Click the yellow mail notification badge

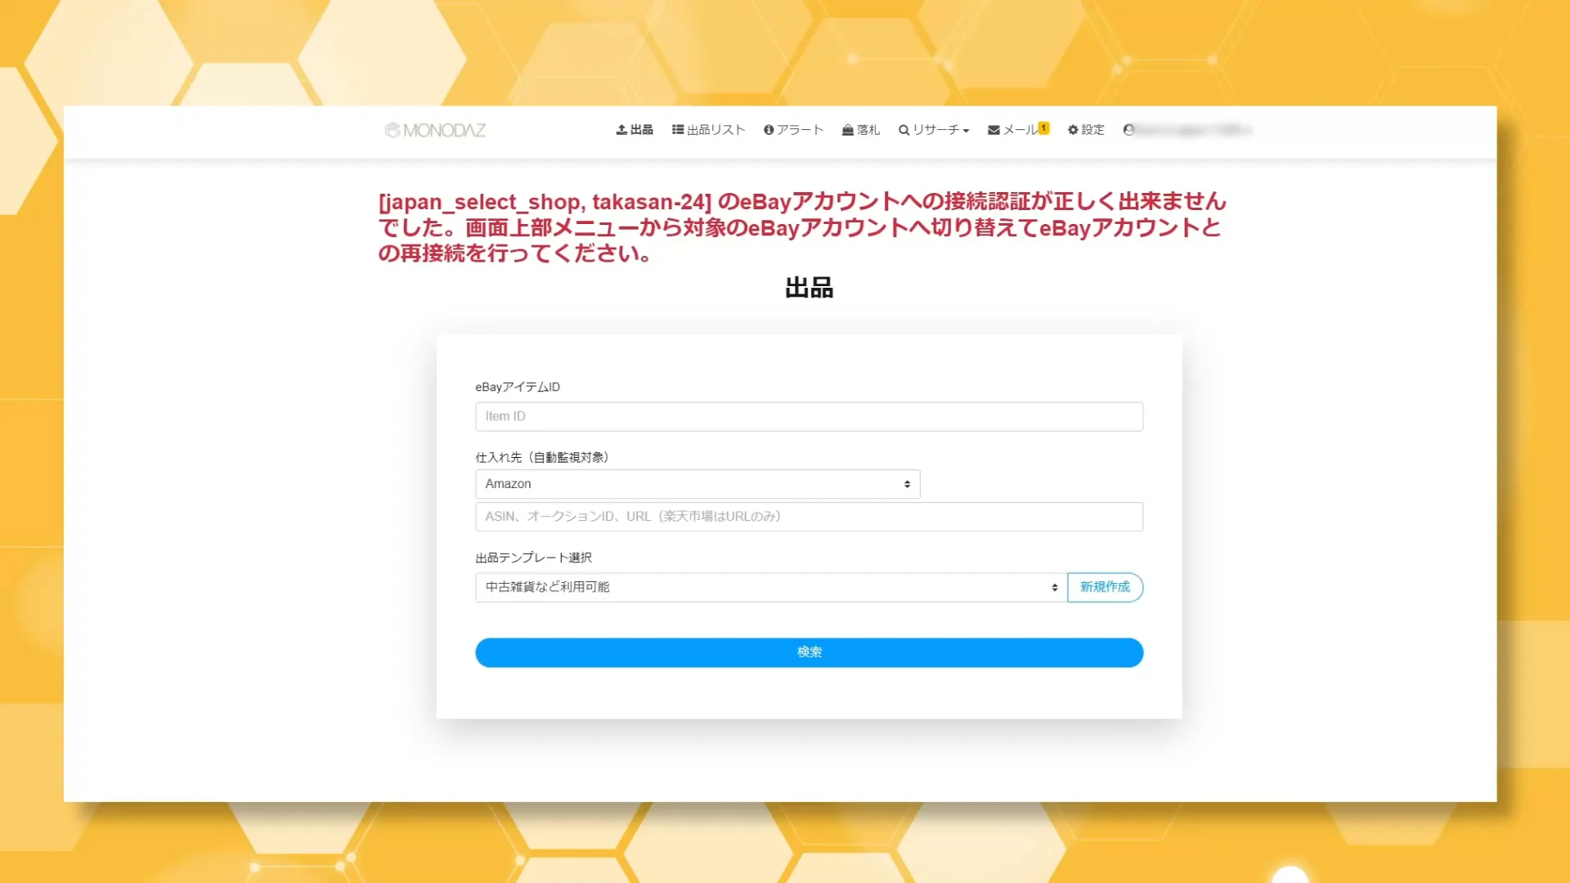(x=1044, y=128)
